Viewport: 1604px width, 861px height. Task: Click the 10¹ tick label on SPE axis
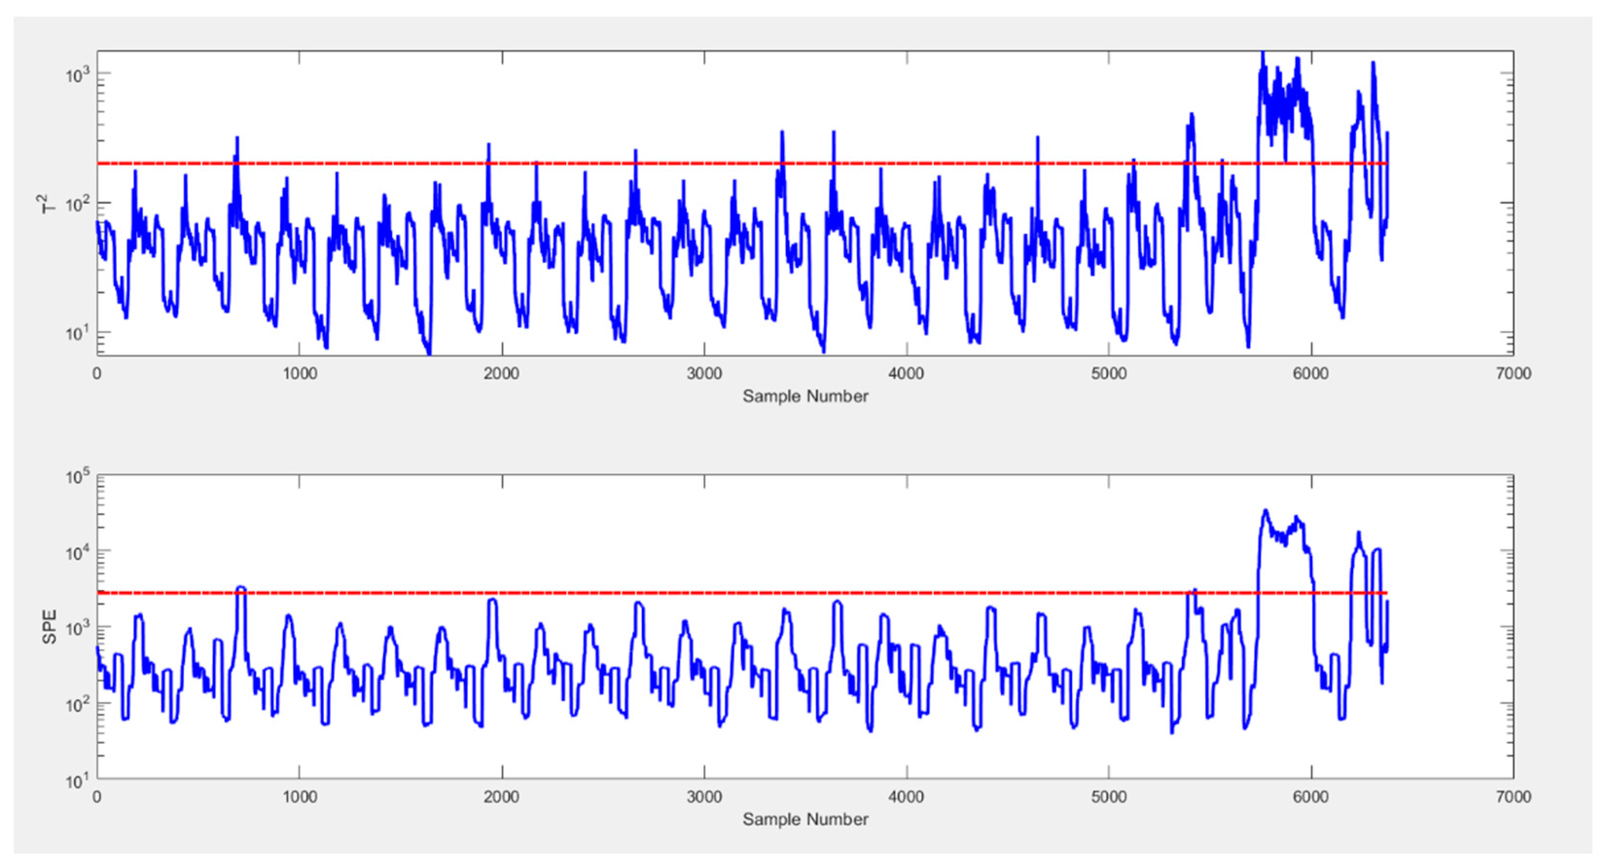coord(78,781)
